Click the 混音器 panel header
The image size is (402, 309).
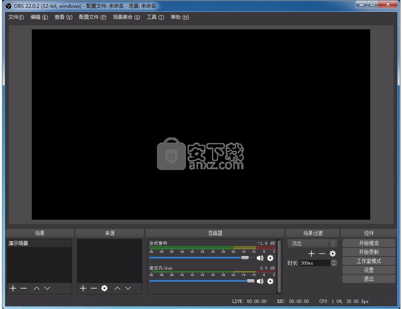[215, 233]
